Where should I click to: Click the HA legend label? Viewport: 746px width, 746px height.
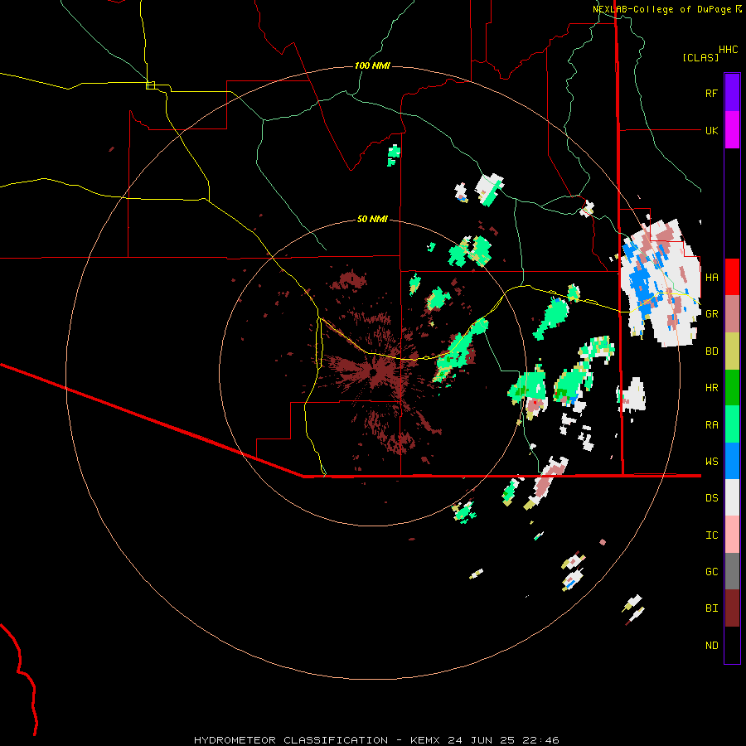pos(711,277)
